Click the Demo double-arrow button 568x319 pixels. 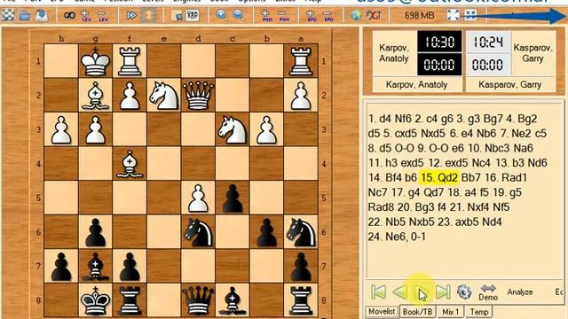click(x=488, y=292)
